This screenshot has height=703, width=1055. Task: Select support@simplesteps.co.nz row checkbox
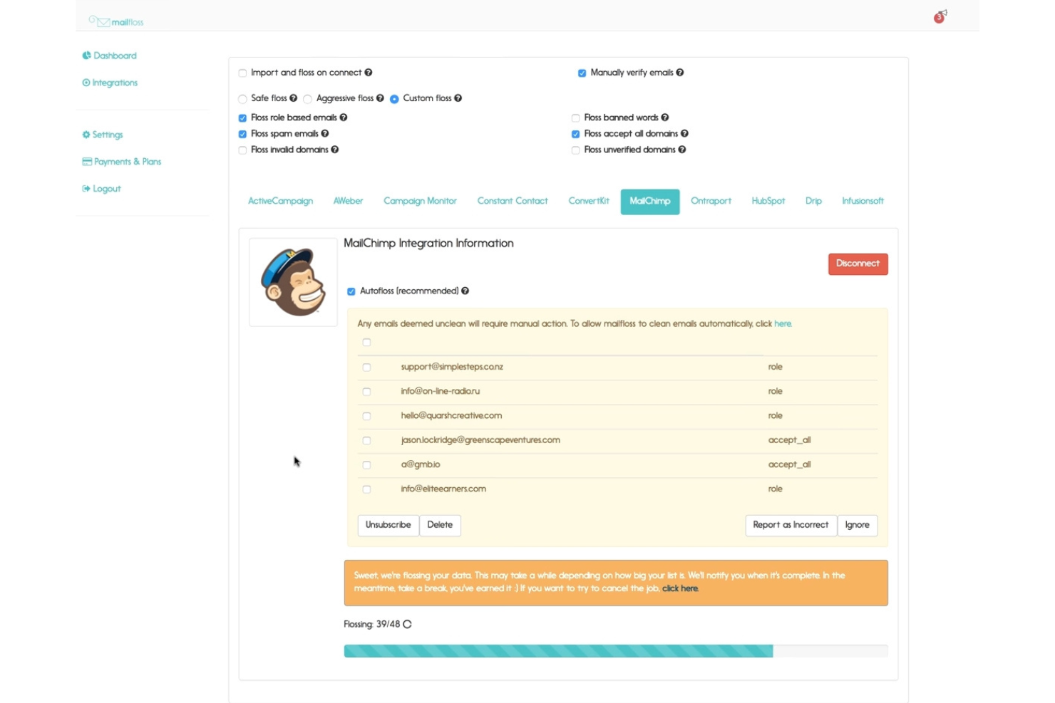tap(366, 368)
